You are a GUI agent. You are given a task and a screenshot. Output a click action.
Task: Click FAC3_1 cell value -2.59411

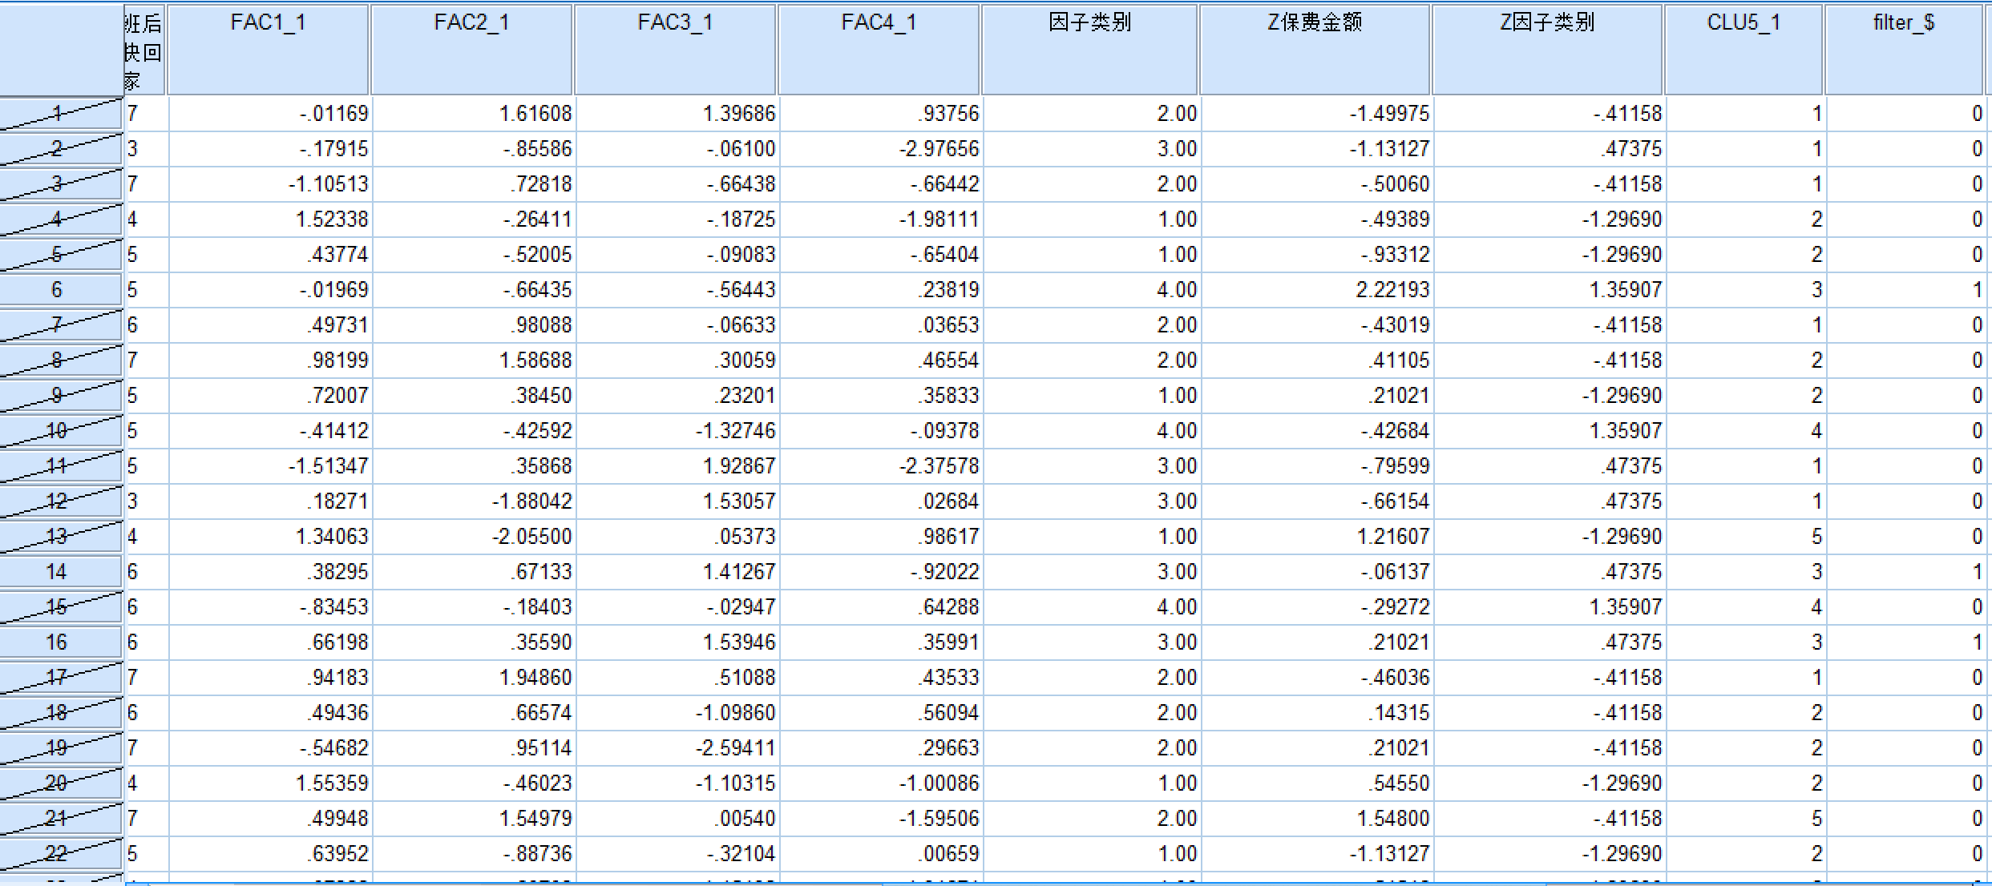[x=676, y=748]
